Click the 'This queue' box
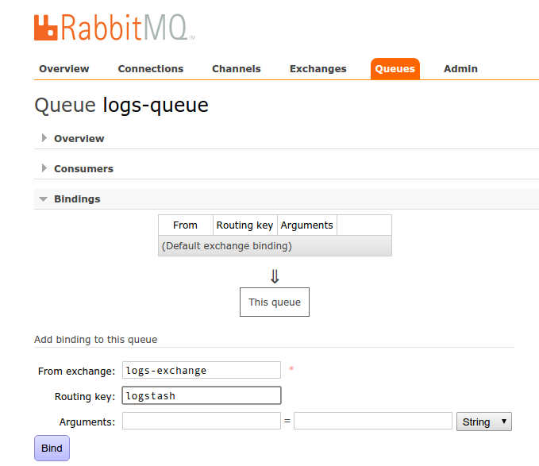The width and height of the screenshot is (539, 466). coord(275,302)
